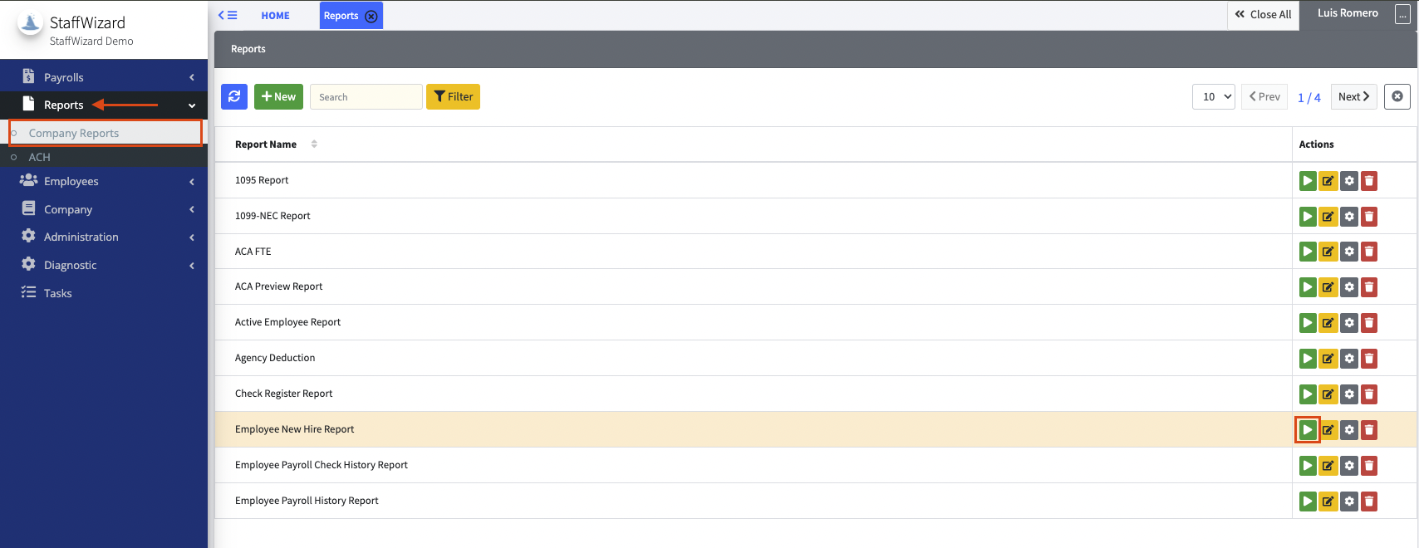Sort by the Report Name column
Viewport: 1419px width, 548px height.
pos(266,144)
